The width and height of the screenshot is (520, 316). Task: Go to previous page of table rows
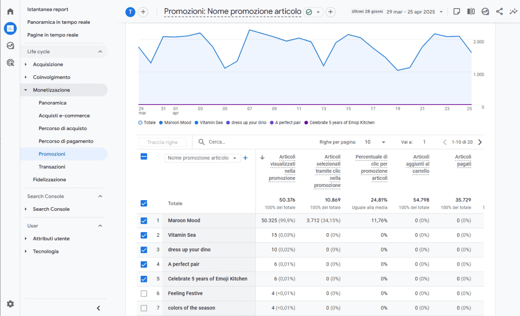(445, 142)
